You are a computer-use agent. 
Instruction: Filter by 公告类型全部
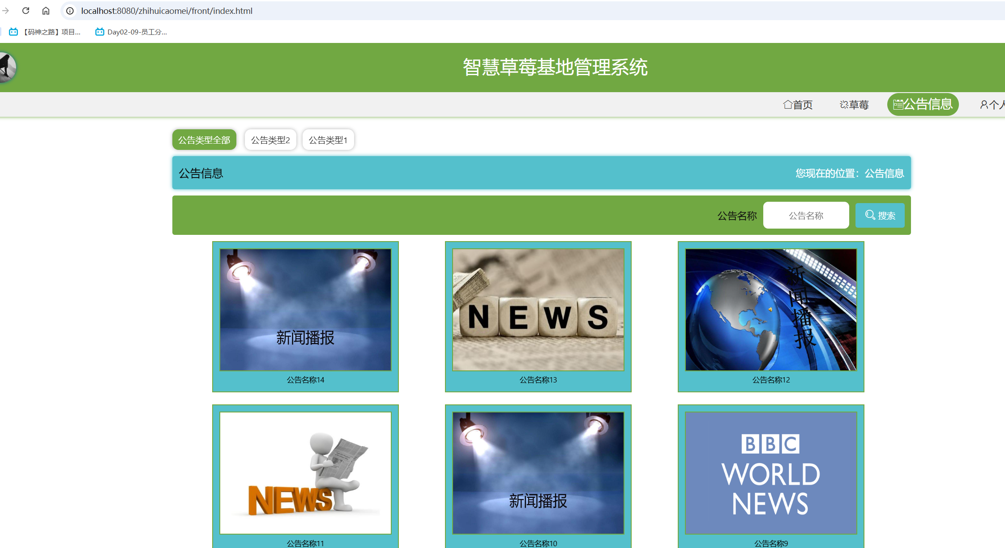pyautogui.click(x=204, y=140)
